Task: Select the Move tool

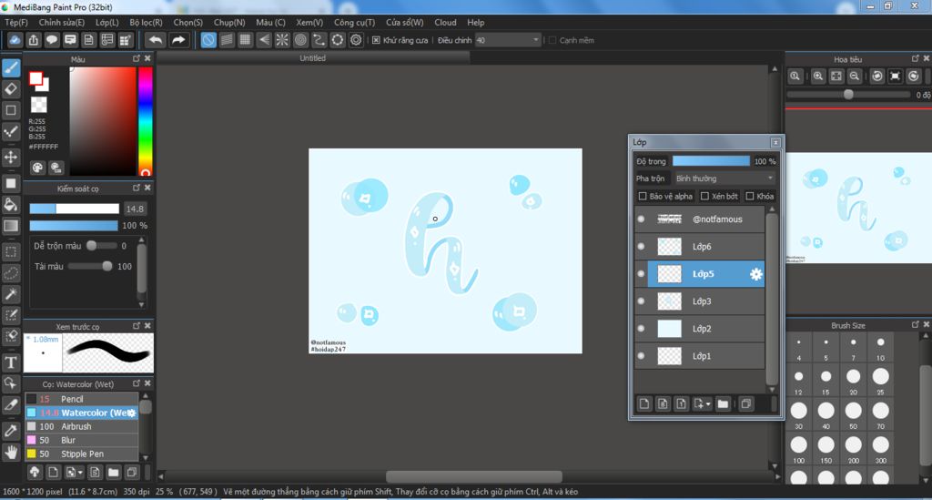Action: pos(11,157)
